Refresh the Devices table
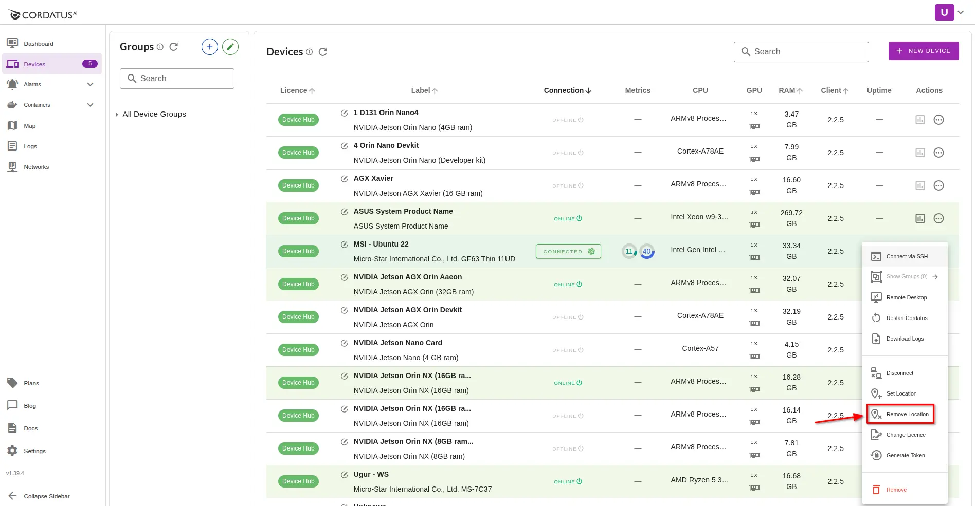The width and height of the screenshot is (976, 506). 323,52
